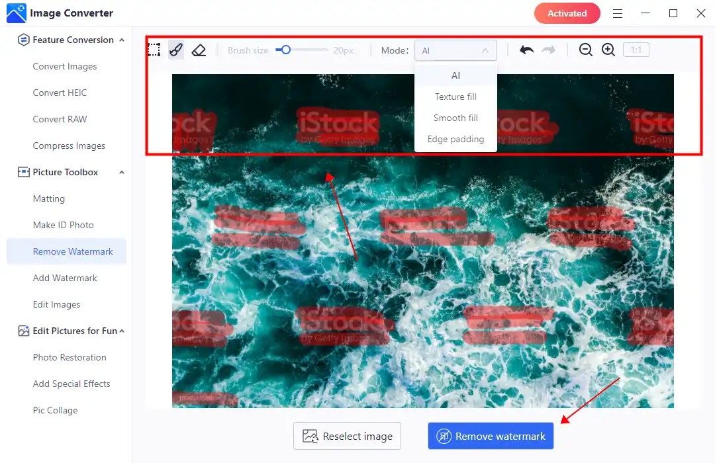Collapse the Edit Pictures for Fun section
This screenshot has width=715, height=463.
pyautogui.click(x=121, y=331)
